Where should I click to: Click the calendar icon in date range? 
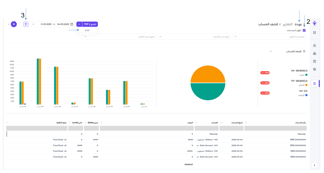tap(72, 24)
